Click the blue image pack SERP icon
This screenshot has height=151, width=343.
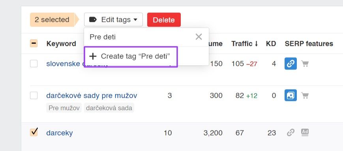[x=291, y=95]
